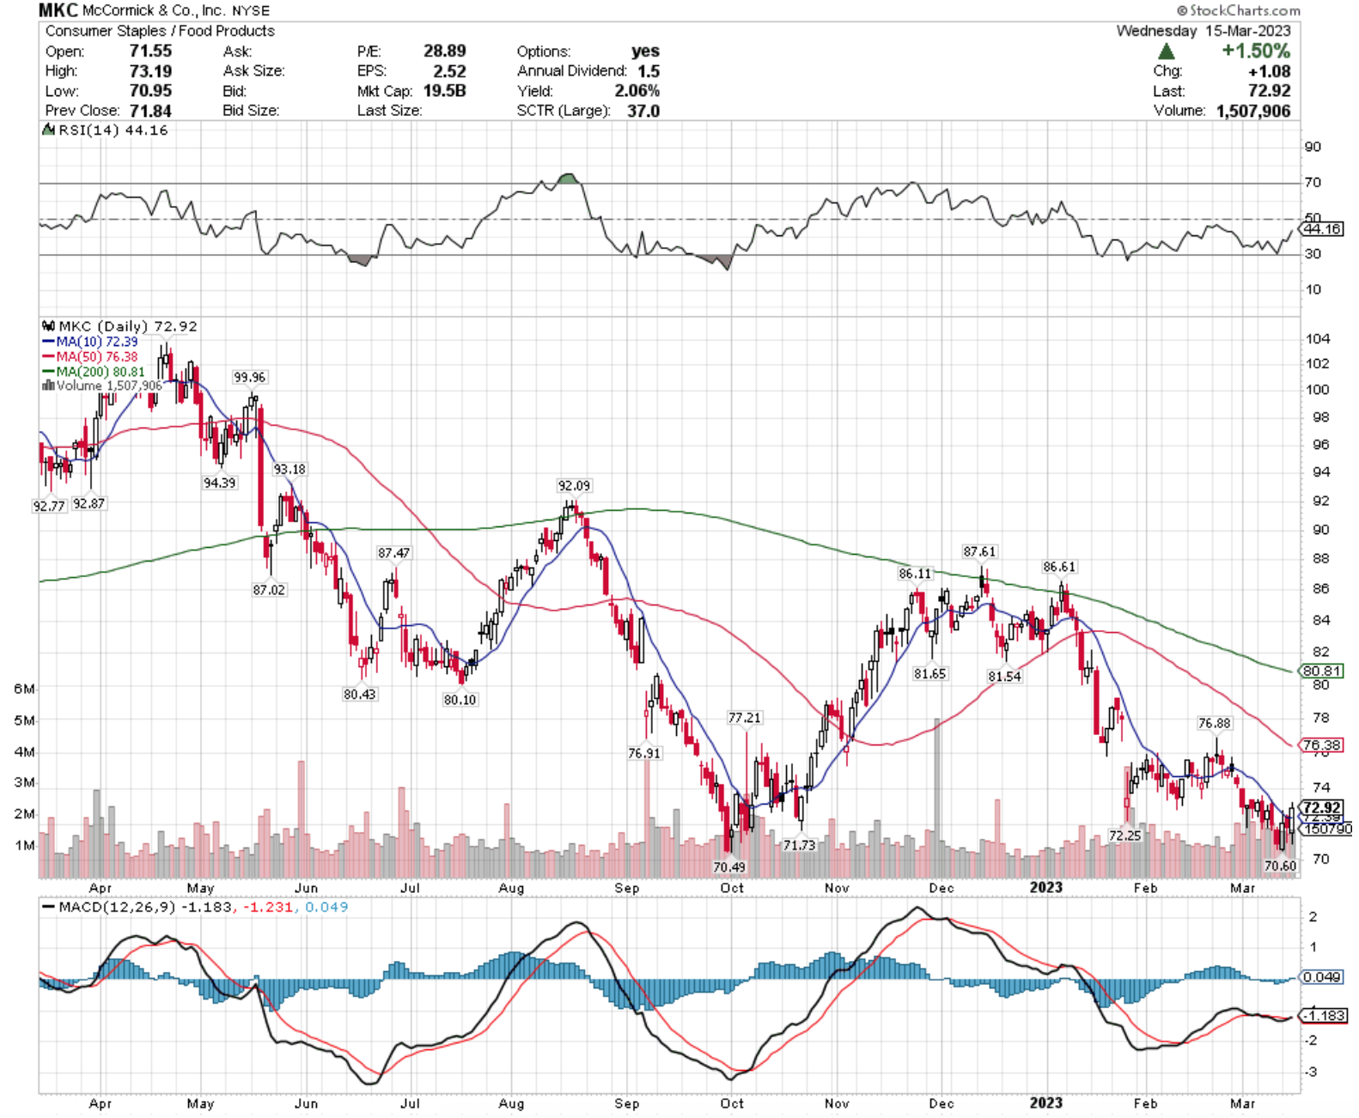This screenshot has width=1359, height=1118.
Task: Click the 93.18 price label
Action: [x=289, y=470]
